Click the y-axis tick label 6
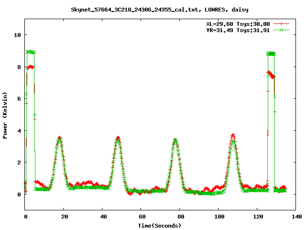 pos(19,99)
